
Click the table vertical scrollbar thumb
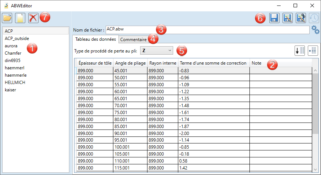click(x=315, y=103)
